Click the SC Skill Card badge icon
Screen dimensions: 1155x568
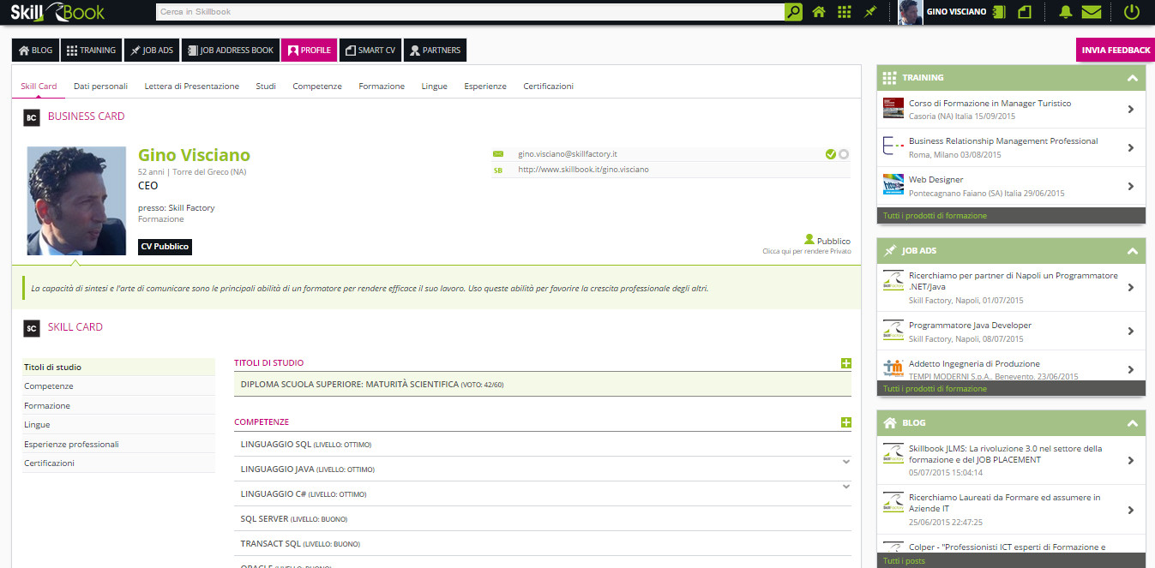pyautogui.click(x=32, y=328)
